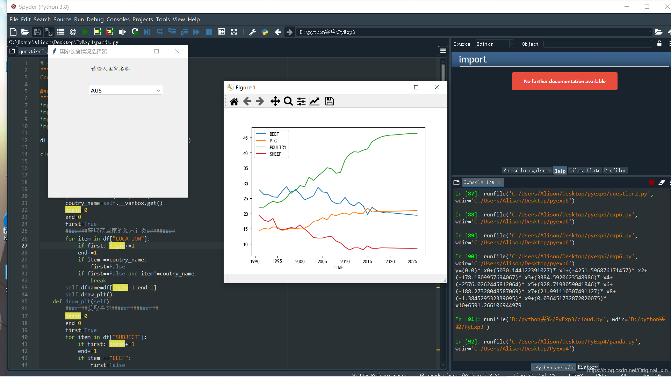Open the Run menu
Viewport: 671px width, 377px height.
tap(79, 20)
